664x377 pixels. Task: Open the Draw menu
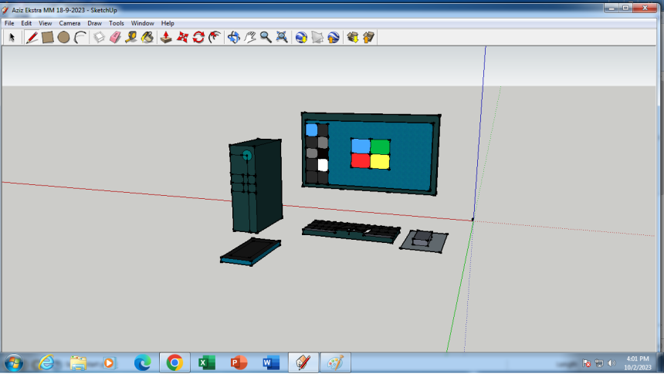(x=94, y=23)
